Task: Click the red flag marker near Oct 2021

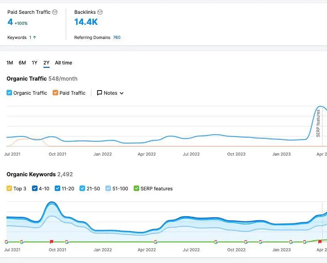Action: point(52,242)
